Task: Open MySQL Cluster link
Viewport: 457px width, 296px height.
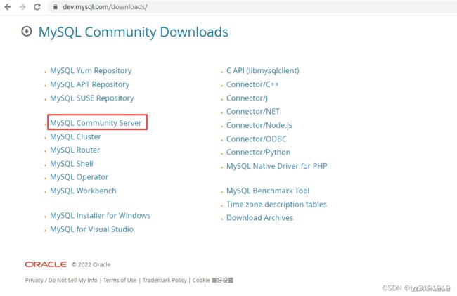Action: (x=75, y=136)
